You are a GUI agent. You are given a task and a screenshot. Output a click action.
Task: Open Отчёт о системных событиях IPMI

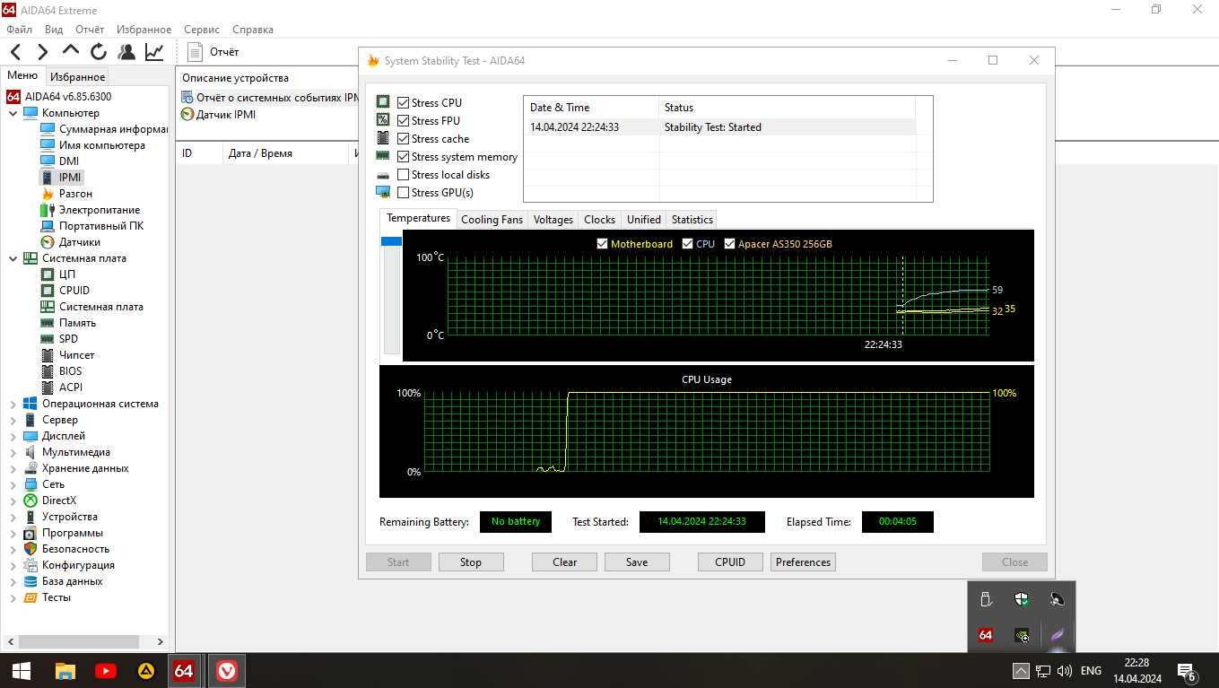click(270, 97)
